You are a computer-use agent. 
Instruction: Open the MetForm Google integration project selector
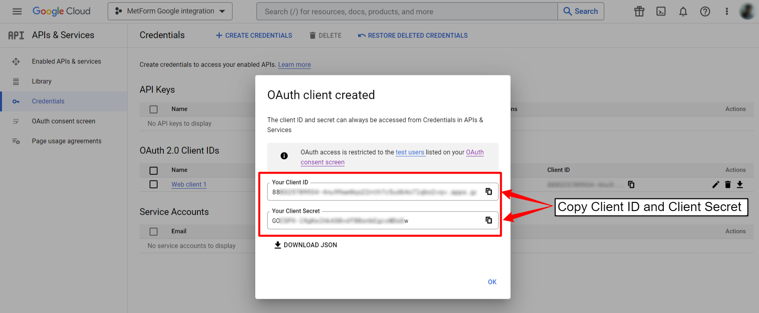tap(170, 11)
